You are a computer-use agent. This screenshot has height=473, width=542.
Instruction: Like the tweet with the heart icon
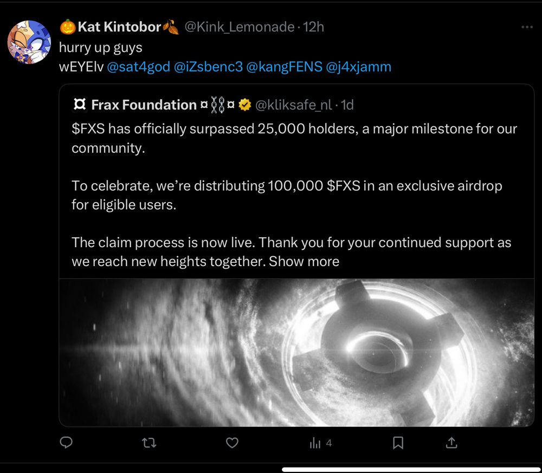click(x=232, y=443)
